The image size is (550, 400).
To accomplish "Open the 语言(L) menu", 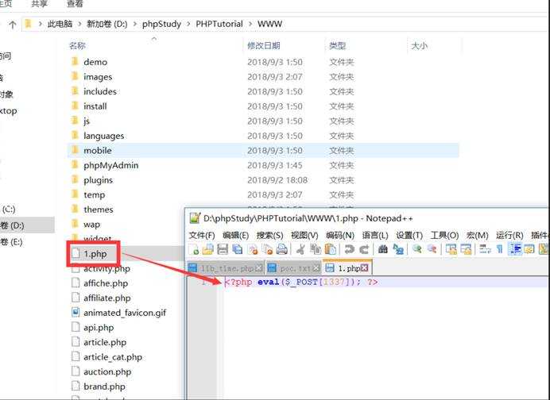I will (x=375, y=235).
